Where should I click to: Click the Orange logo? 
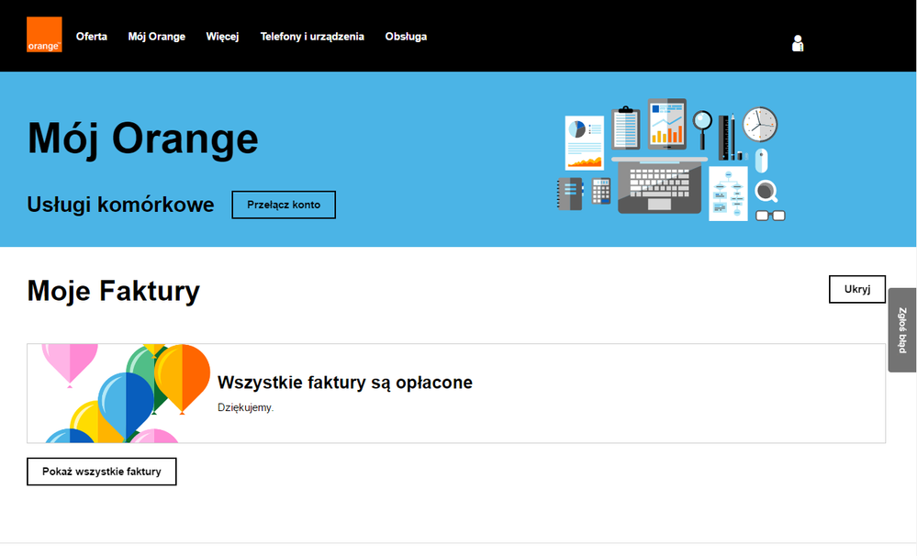[44, 35]
